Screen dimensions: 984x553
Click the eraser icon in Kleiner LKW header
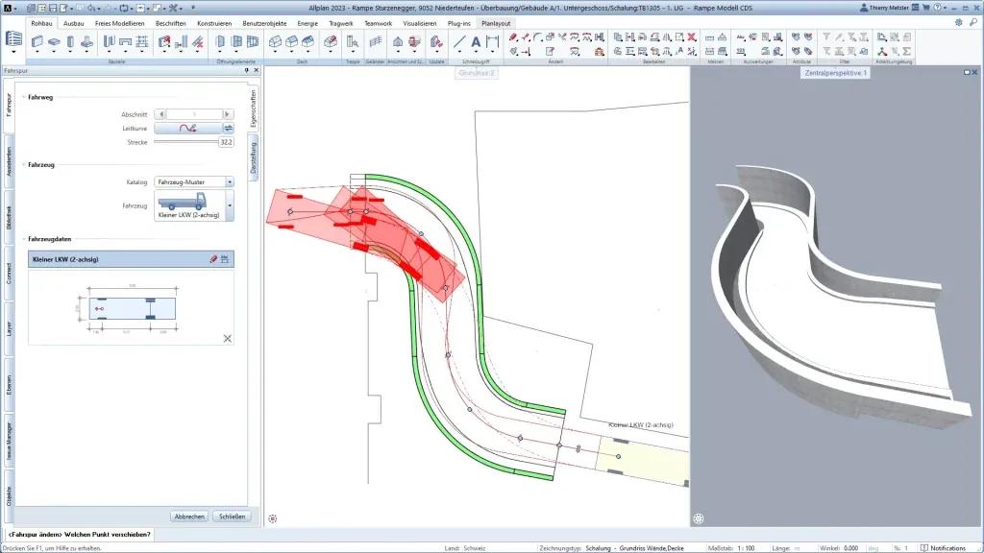click(213, 259)
